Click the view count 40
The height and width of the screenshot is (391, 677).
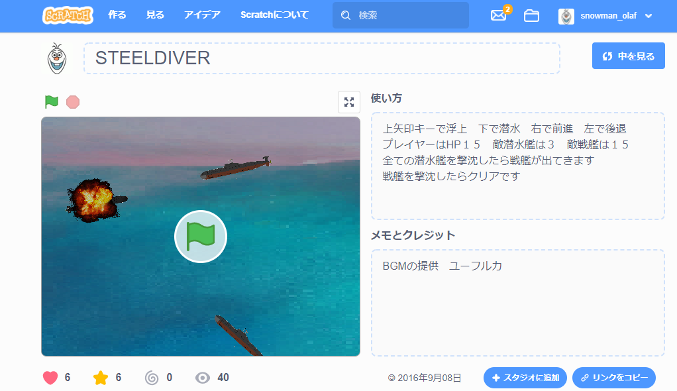[x=223, y=378]
